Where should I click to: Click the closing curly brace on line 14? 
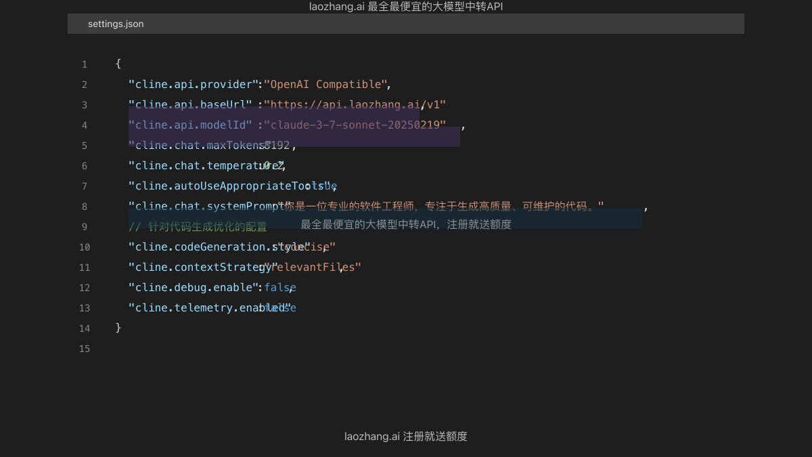pyautogui.click(x=118, y=328)
